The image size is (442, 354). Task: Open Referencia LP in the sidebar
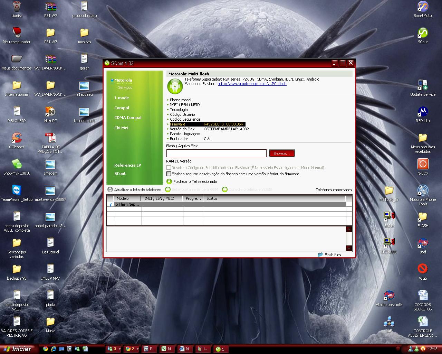[x=127, y=165]
